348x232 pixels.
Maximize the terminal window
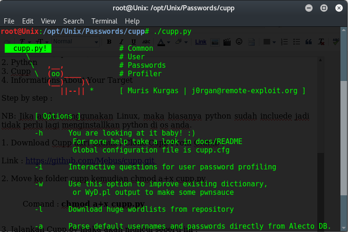[x=324, y=8]
